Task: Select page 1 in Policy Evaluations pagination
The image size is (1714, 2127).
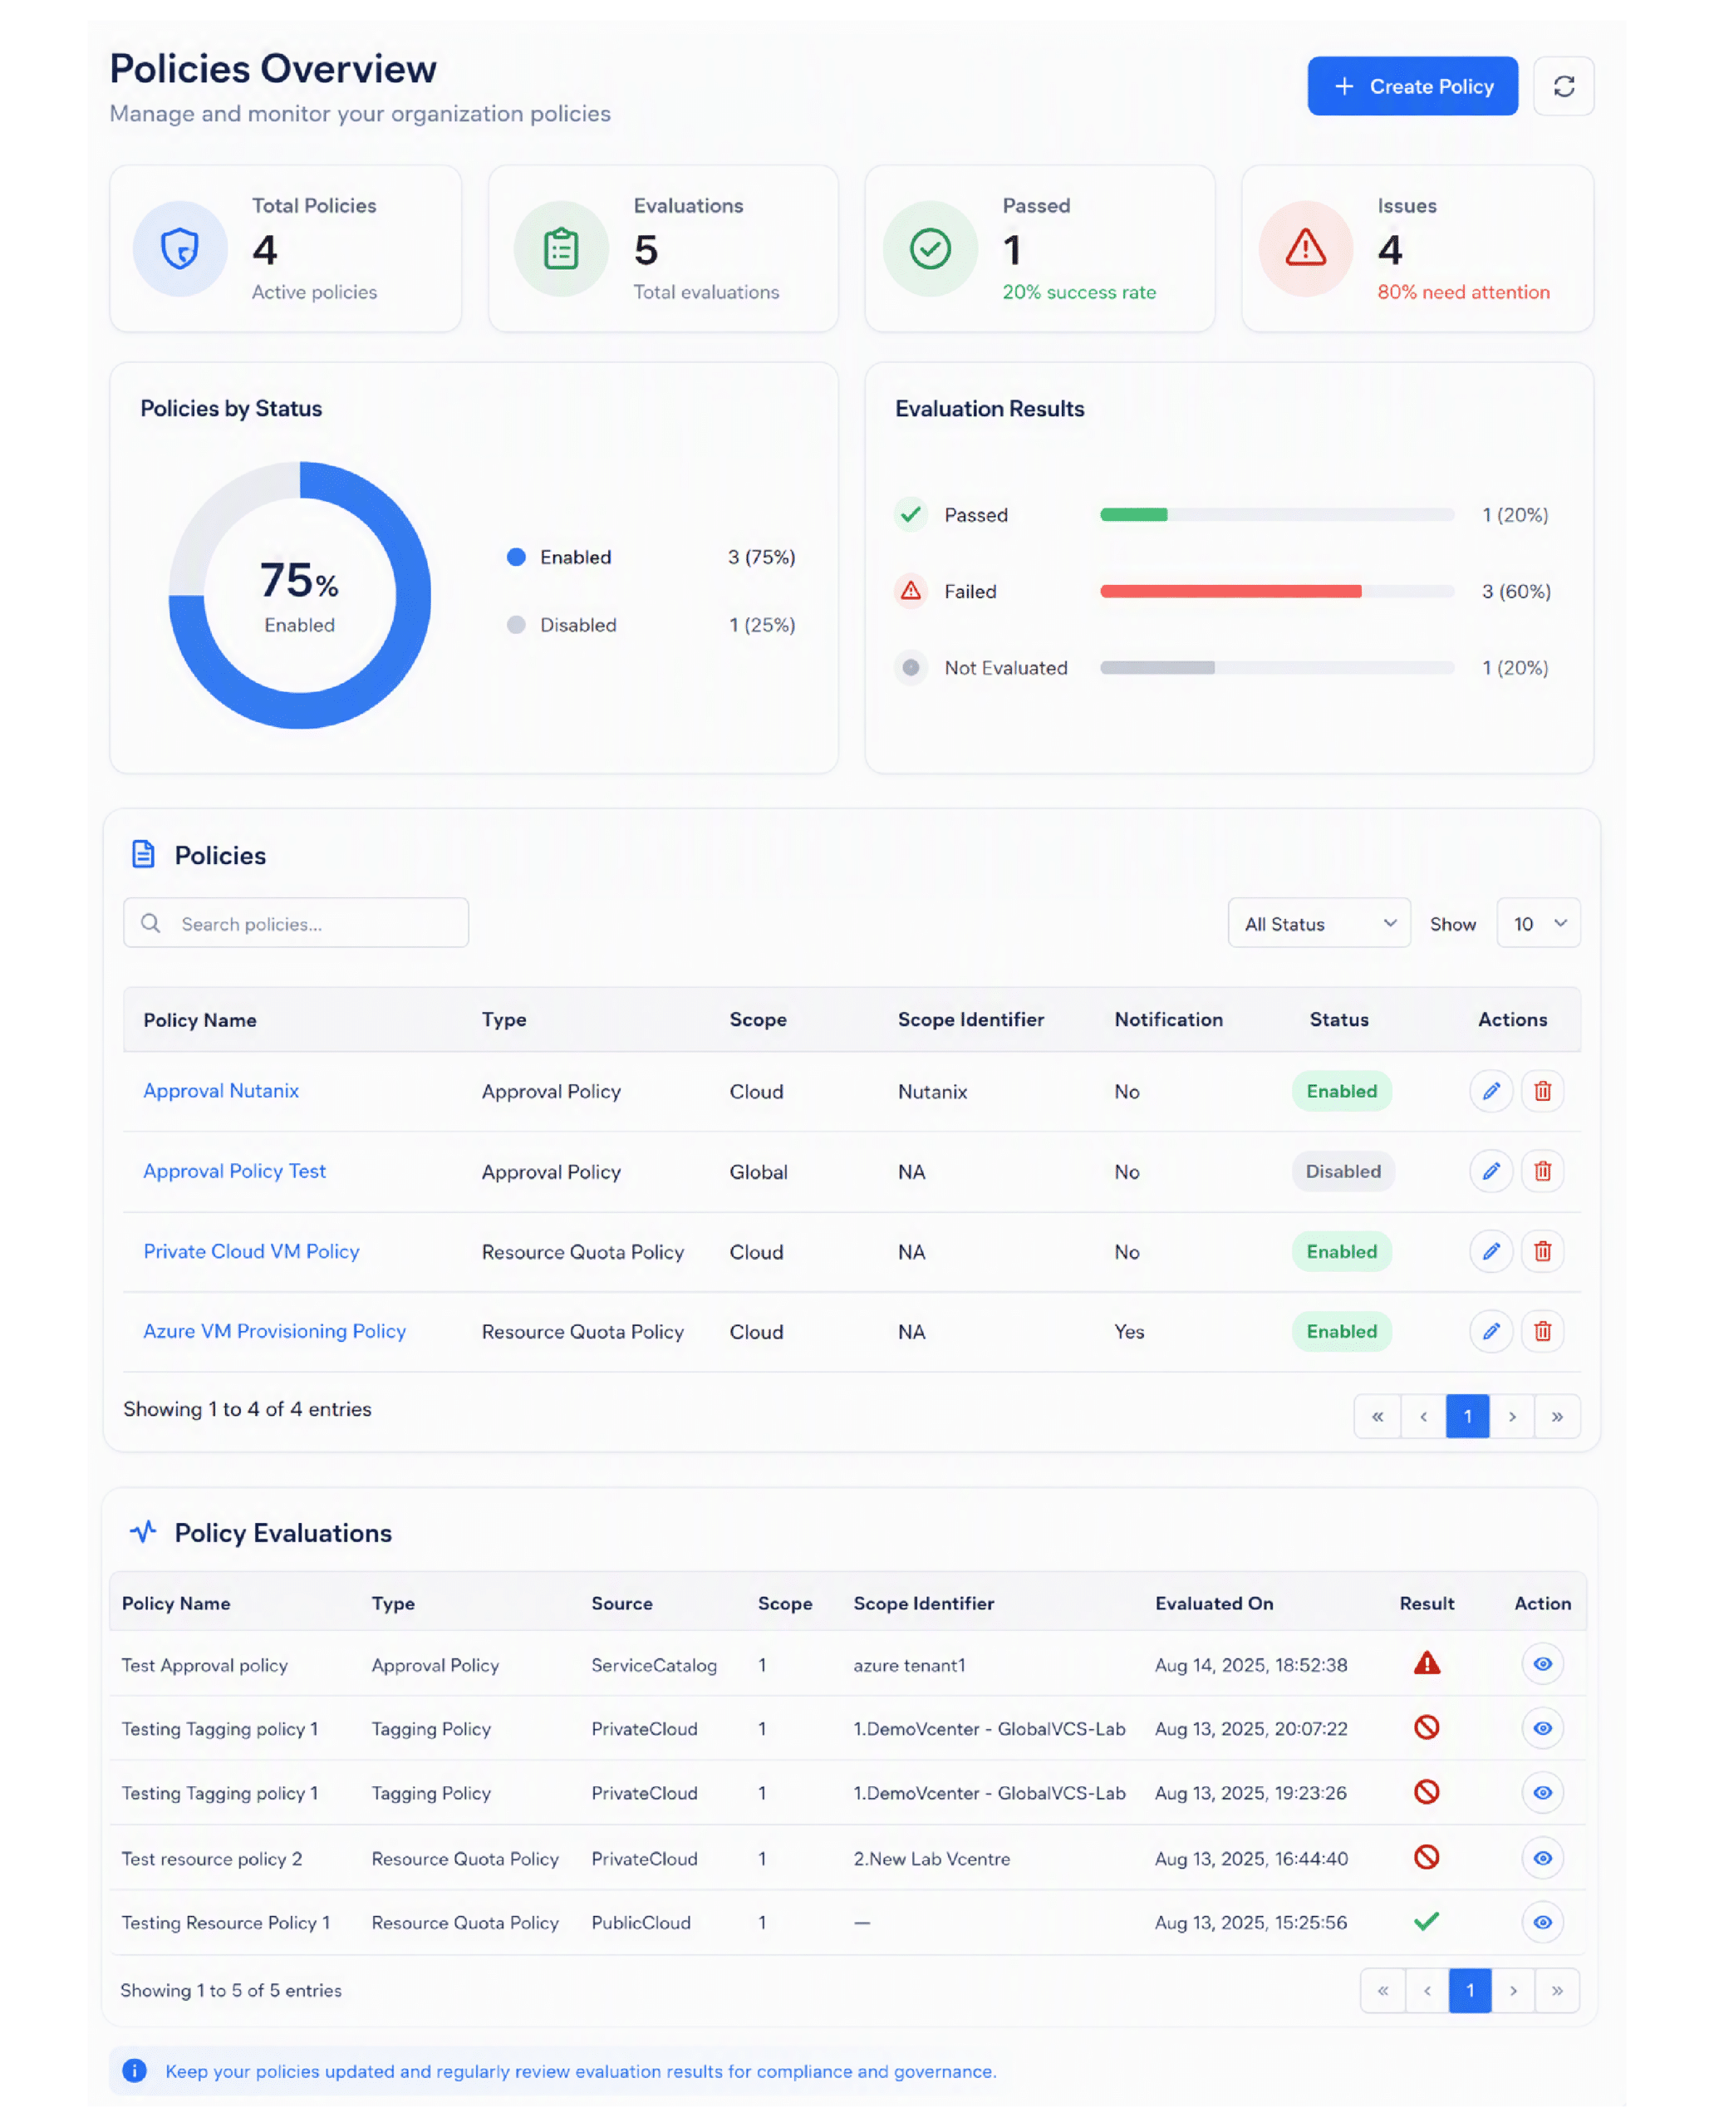Action: point(1470,1990)
